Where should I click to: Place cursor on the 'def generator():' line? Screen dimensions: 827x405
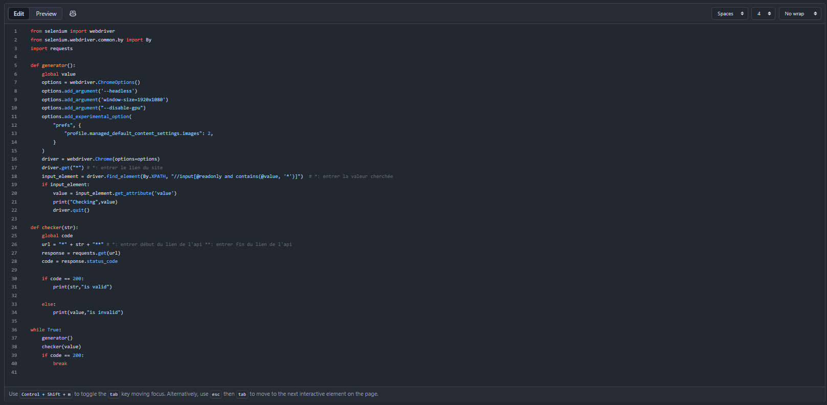[x=53, y=65]
